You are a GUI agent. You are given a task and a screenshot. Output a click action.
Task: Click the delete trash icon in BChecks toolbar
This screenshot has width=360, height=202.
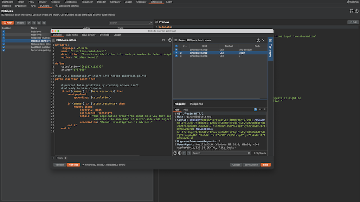click(44, 23)
